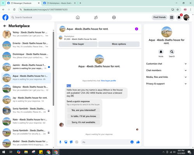
Task: Open conversation information purple icon
Action: [137, 29]
